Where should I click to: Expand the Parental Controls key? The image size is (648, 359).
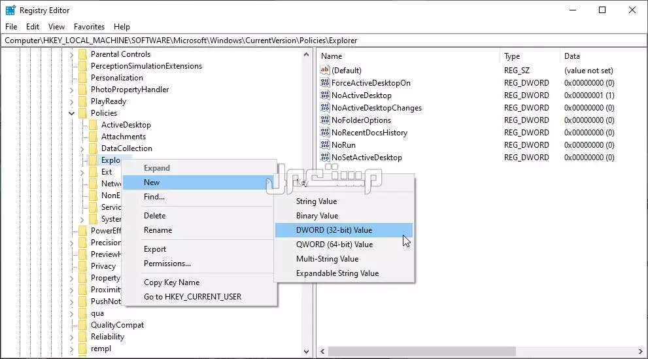coord(71,54)
